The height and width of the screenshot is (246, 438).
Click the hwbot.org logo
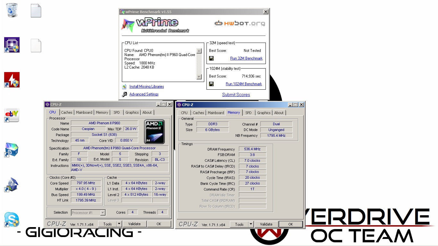[240, 23]
